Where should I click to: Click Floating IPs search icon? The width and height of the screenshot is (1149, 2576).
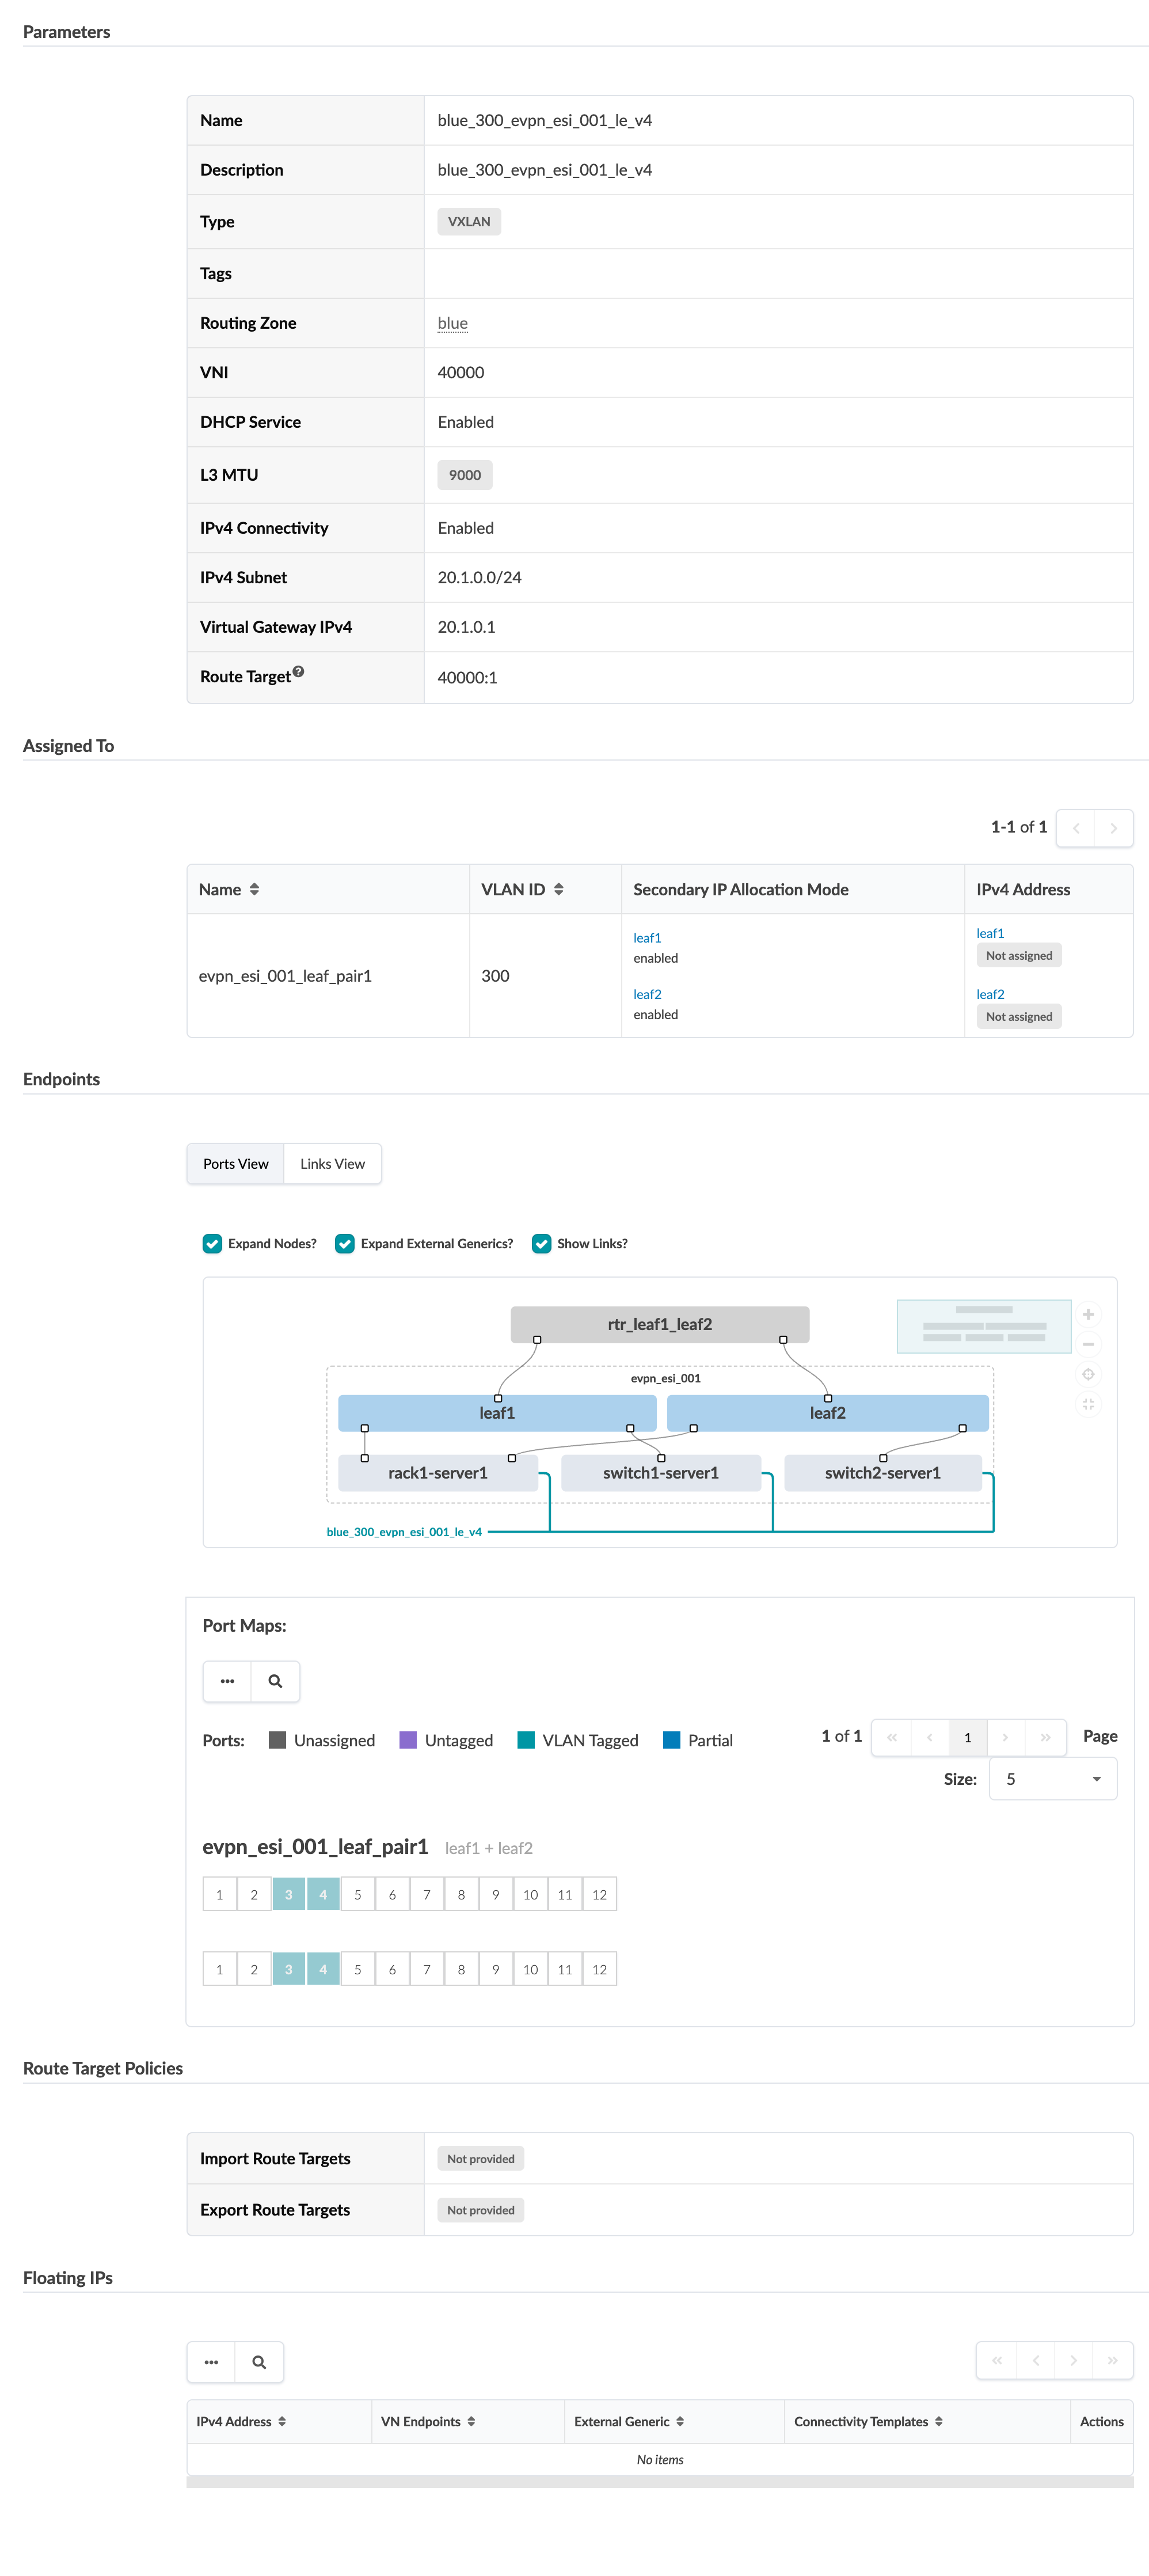(x=259, y=2362)
